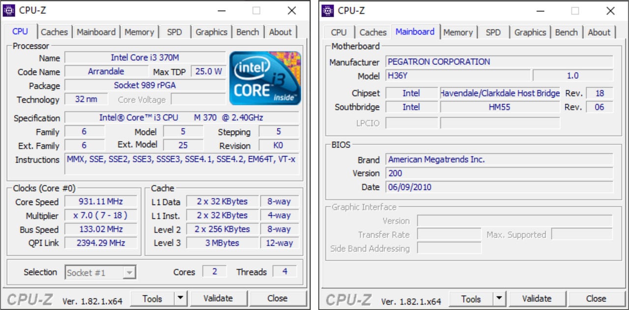Click L1 Inst. associativity value 4-way

(x=279, y=215)
